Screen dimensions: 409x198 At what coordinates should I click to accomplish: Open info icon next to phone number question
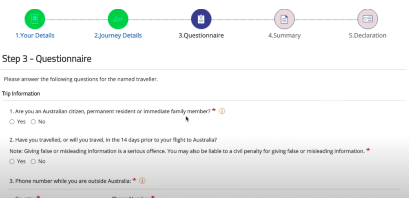click(x=142, y=180)
